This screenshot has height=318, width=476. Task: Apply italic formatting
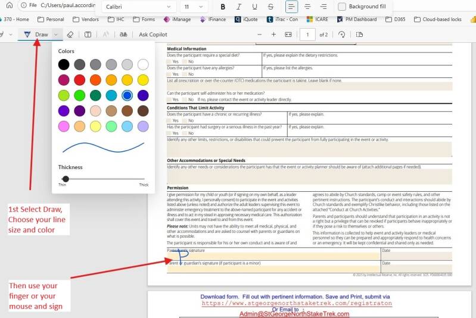239,7
